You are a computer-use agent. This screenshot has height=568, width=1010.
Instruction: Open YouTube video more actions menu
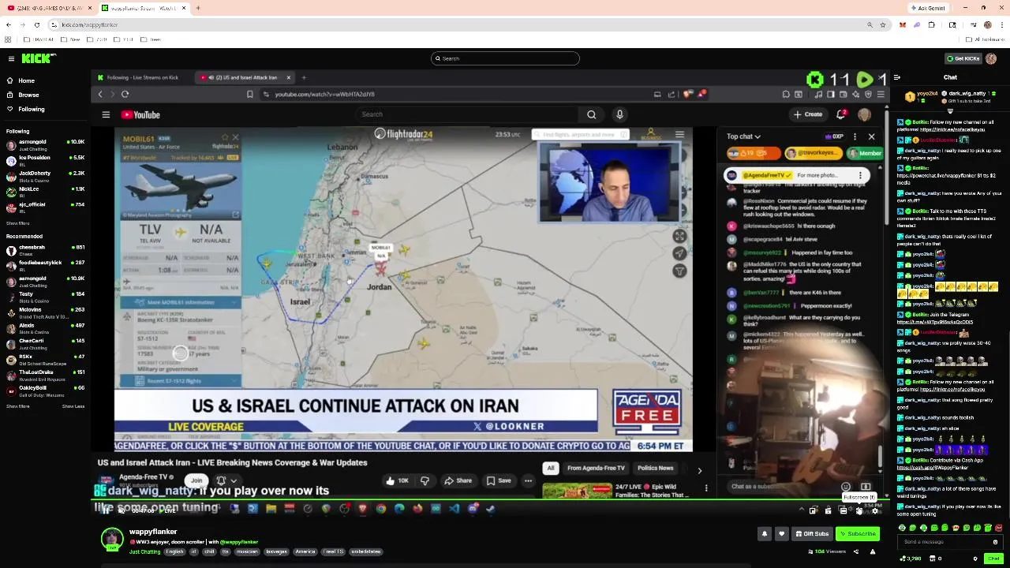click(528, 480)
